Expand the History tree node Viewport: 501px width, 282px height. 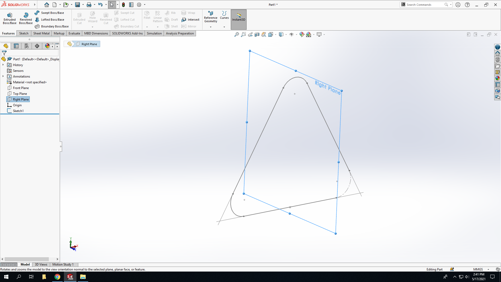click(3, 65)
